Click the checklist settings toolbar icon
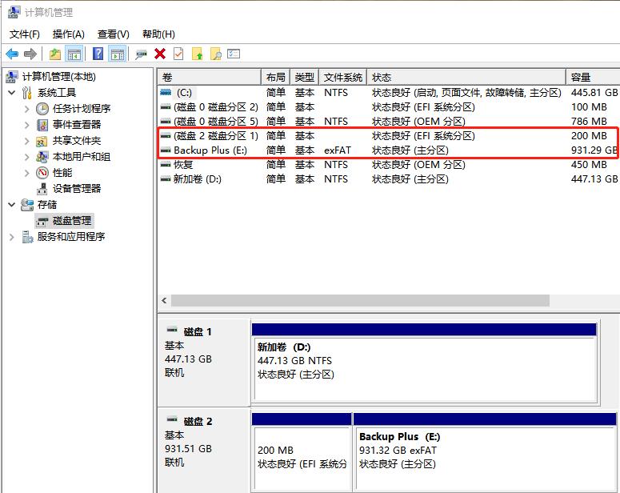This screenshot has height=493, width=620. pos(234,54)
